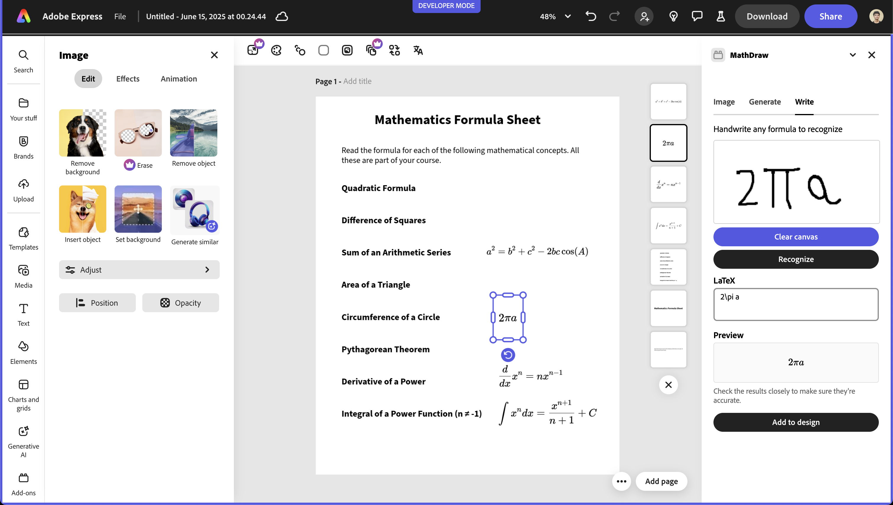Click the undo arrow
Viewport: 893px width, 505px height.
(x=591, y=16)
